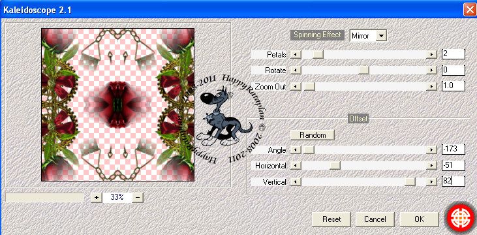Click the Zoom Out slider thumb
This screenshot has width=477, height=235.
click(309, 86)
